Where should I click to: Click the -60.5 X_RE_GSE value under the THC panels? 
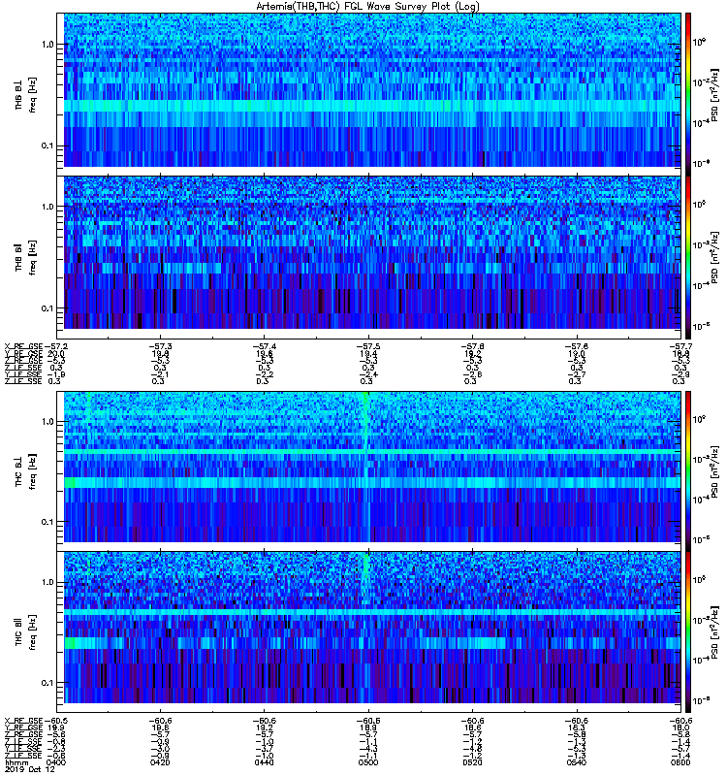56,721
